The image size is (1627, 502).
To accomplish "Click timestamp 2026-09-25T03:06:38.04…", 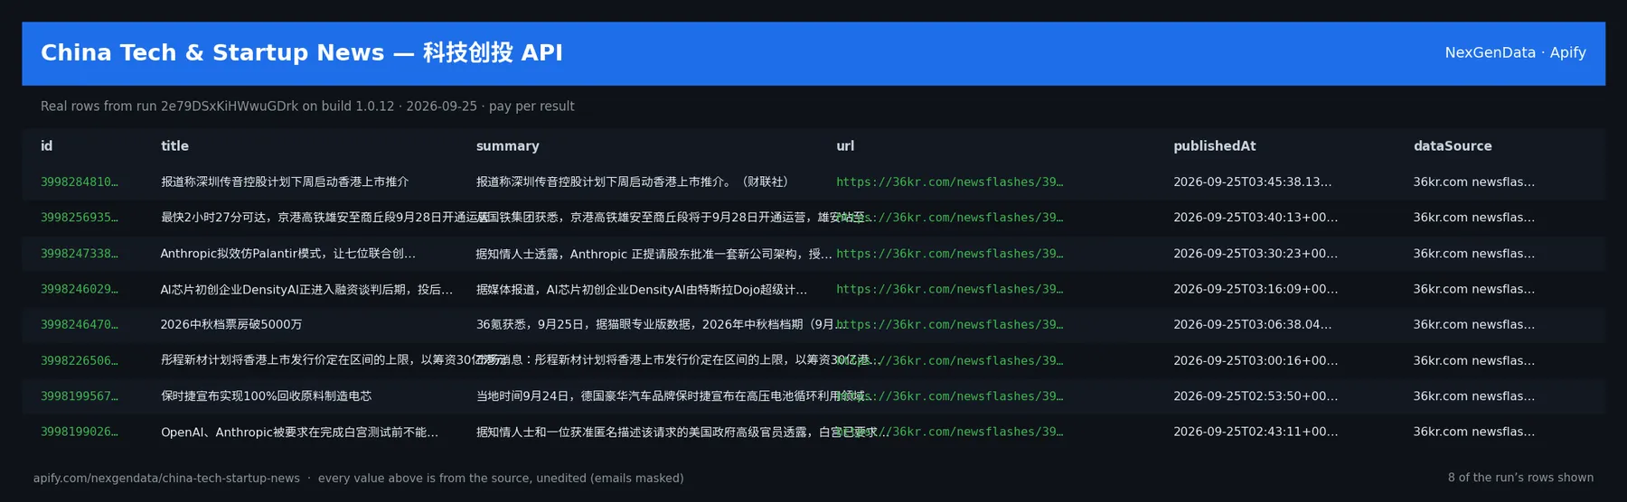I will [1252, 324].
